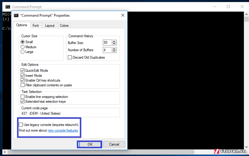Viewport: 249px width, 156px height.
Task: Click the Cancel button
Action: click(x=114, y=144)
